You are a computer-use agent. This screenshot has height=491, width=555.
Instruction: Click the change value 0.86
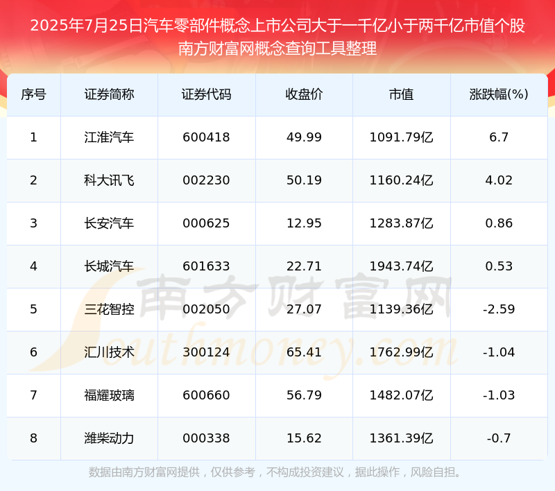point(499,223)
